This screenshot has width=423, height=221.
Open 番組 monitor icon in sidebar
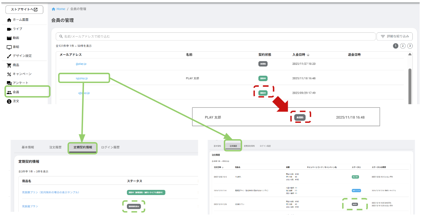pos(9,47)
